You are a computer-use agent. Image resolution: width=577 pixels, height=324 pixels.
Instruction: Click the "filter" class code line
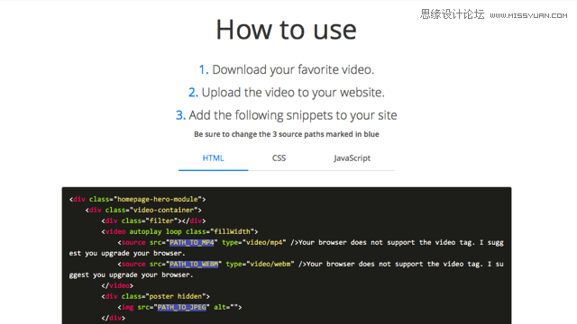pyautogui.click(x=153, y=220)
